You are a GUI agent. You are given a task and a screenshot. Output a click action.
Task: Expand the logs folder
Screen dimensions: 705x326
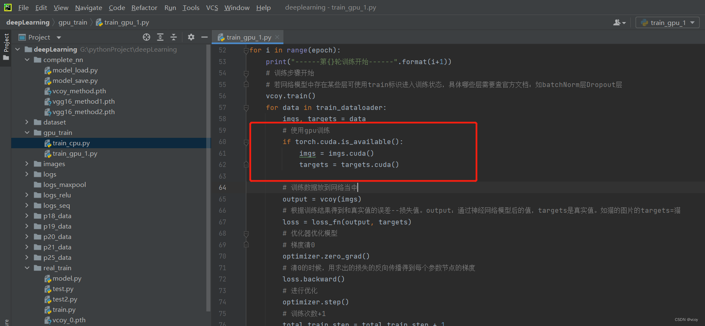pos(27,174)
